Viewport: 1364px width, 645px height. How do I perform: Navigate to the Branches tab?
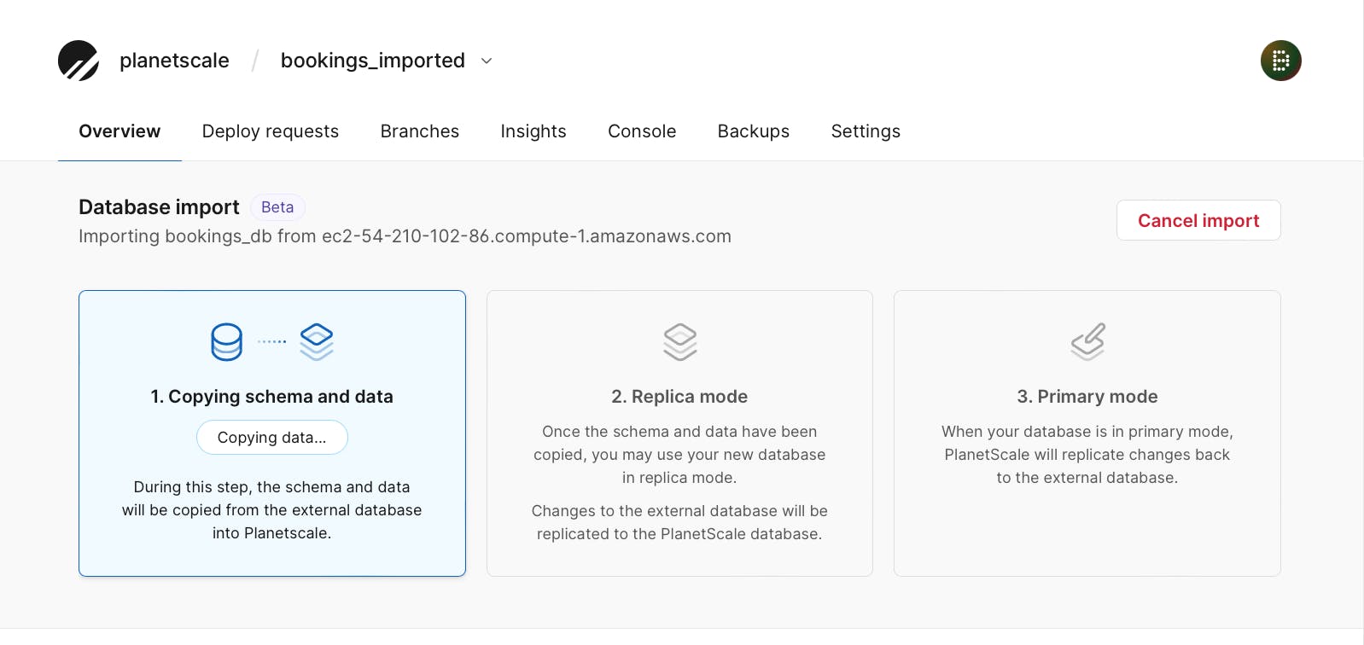click(x=420, y=131)
